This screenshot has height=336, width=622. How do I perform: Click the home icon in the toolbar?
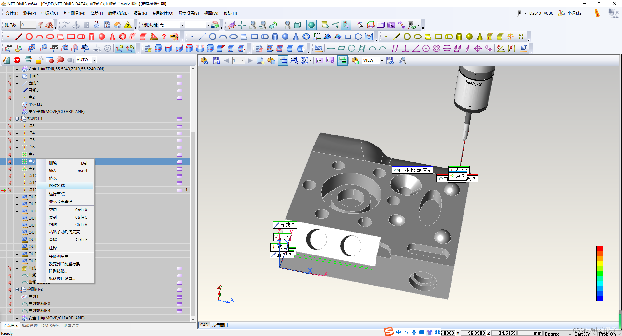(x=118, y=25)
